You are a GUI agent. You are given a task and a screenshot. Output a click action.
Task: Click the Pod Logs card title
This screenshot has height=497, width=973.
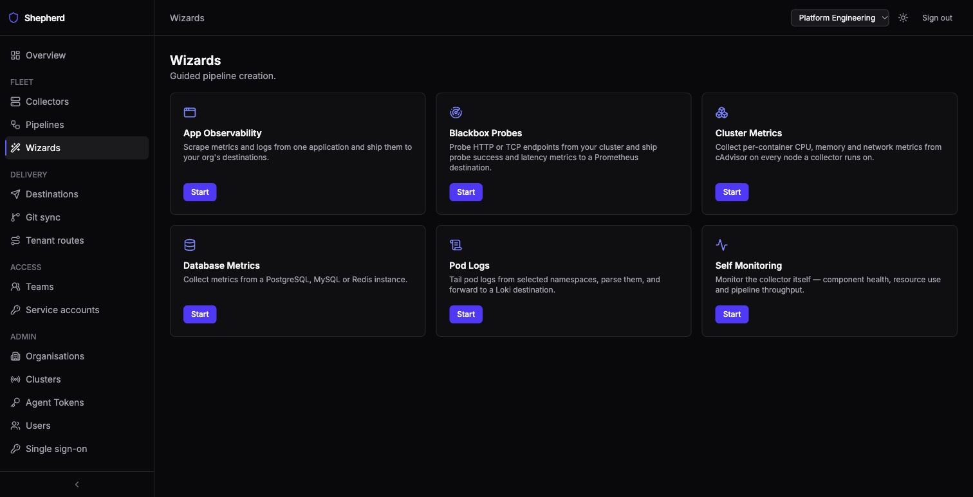(x=470, y=266)
